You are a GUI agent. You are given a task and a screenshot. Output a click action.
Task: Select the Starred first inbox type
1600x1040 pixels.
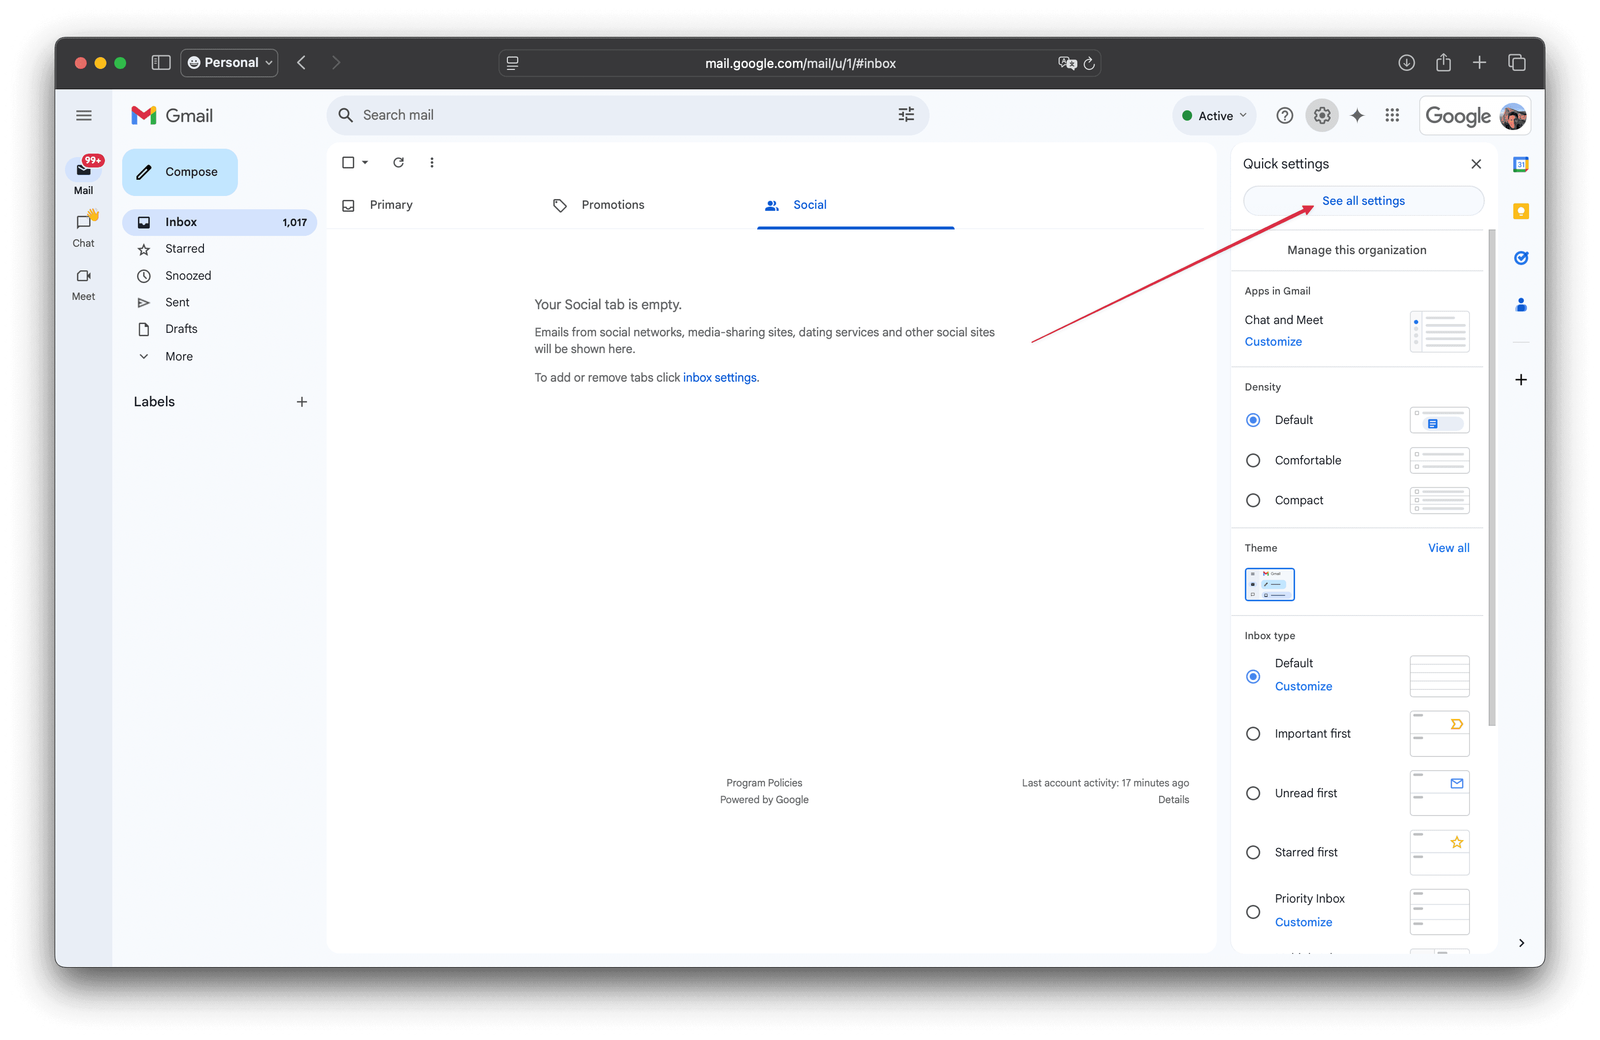(1252, 852)
